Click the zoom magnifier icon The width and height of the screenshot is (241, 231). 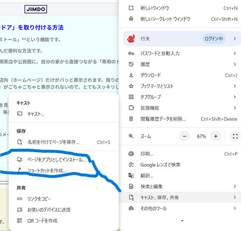tap(131, 136)
